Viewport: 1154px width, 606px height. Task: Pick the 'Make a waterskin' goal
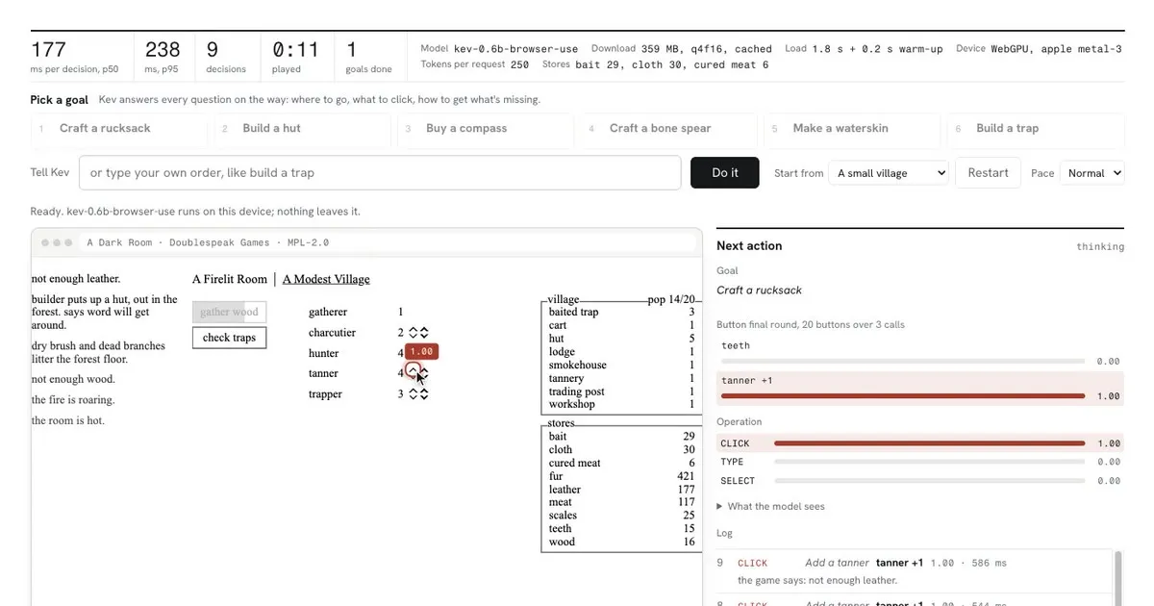(852, 129)
